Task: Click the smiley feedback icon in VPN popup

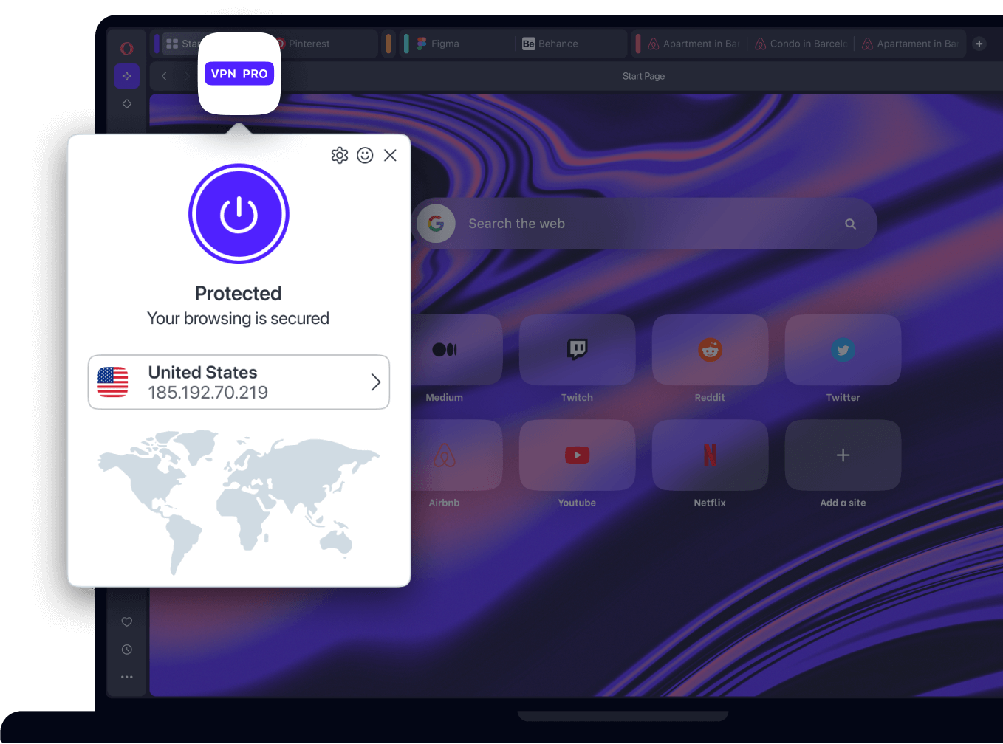Action: coord(365,155)
